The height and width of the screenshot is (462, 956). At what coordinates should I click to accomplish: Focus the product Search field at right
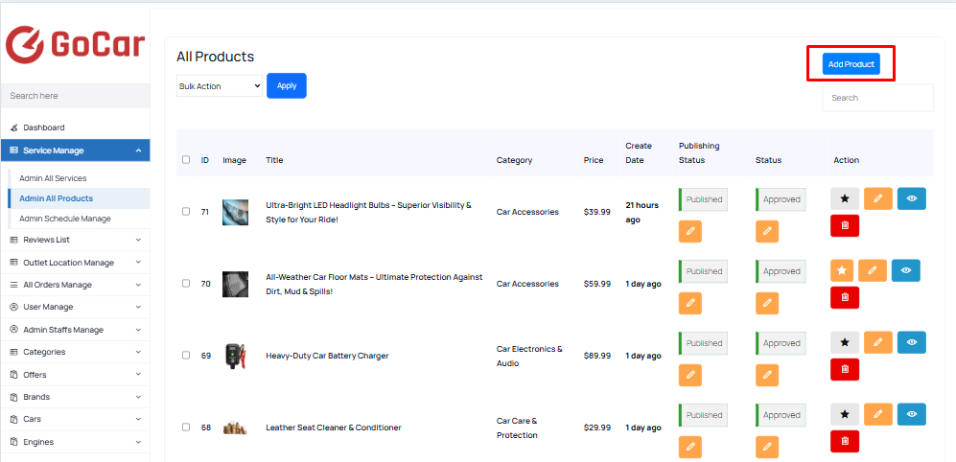(x=878, y=98)
